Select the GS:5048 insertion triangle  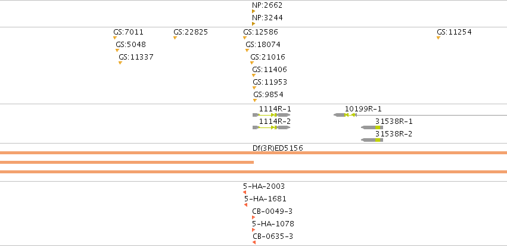tap(117, 51)
